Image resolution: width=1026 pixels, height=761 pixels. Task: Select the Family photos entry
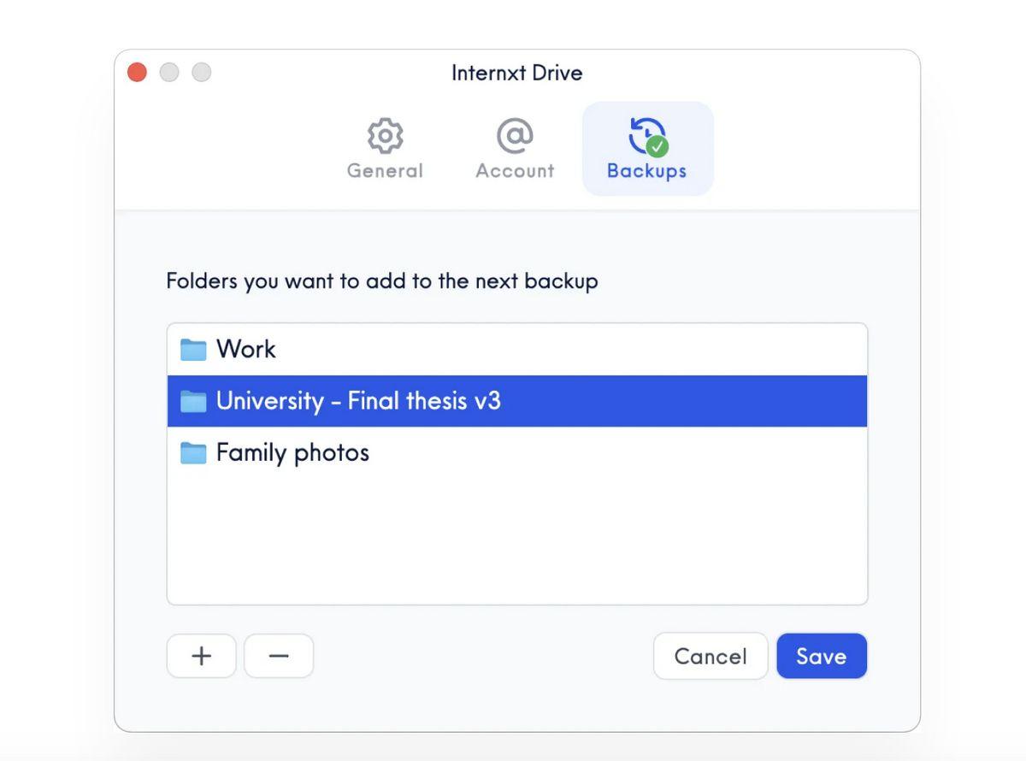pos(517,452)
